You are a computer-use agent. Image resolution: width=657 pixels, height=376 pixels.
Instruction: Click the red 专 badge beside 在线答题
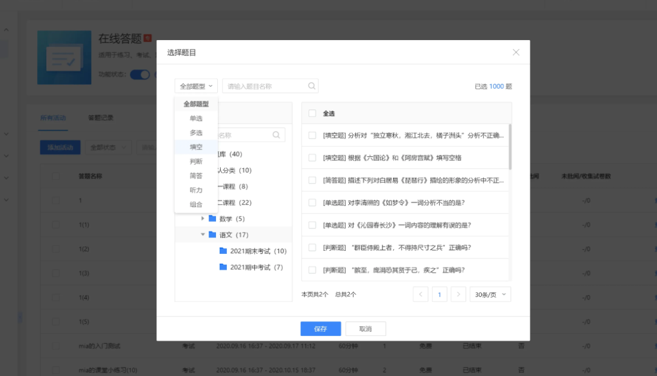(147, 38)
